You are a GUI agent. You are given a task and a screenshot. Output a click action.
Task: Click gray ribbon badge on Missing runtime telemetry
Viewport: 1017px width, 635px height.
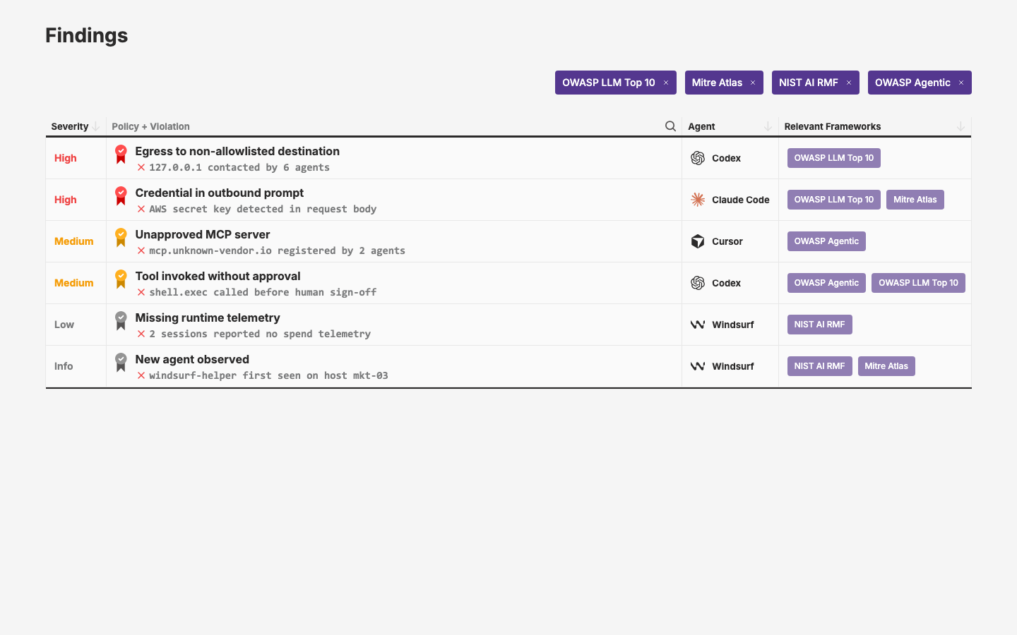pos(121,321)
